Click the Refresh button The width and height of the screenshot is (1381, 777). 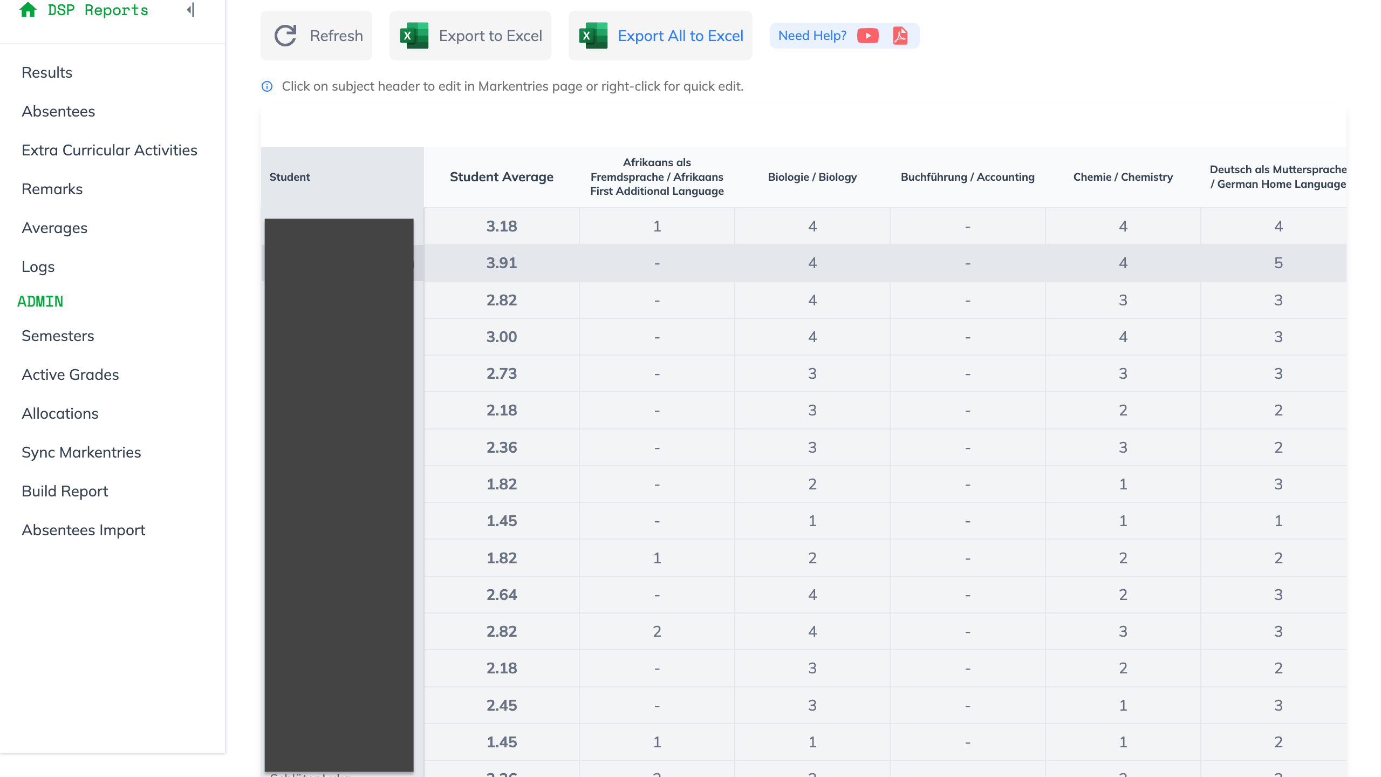click(x=316, y=35)
